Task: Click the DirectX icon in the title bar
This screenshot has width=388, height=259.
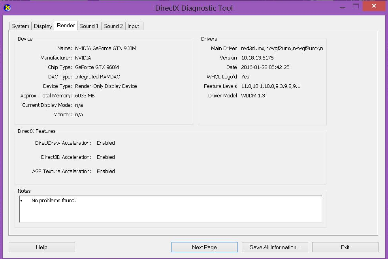Action: coord(7,7)
